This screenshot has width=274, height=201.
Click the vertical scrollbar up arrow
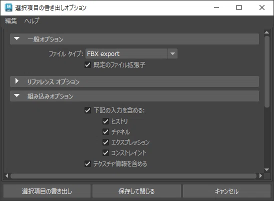[x=266, y=32]
